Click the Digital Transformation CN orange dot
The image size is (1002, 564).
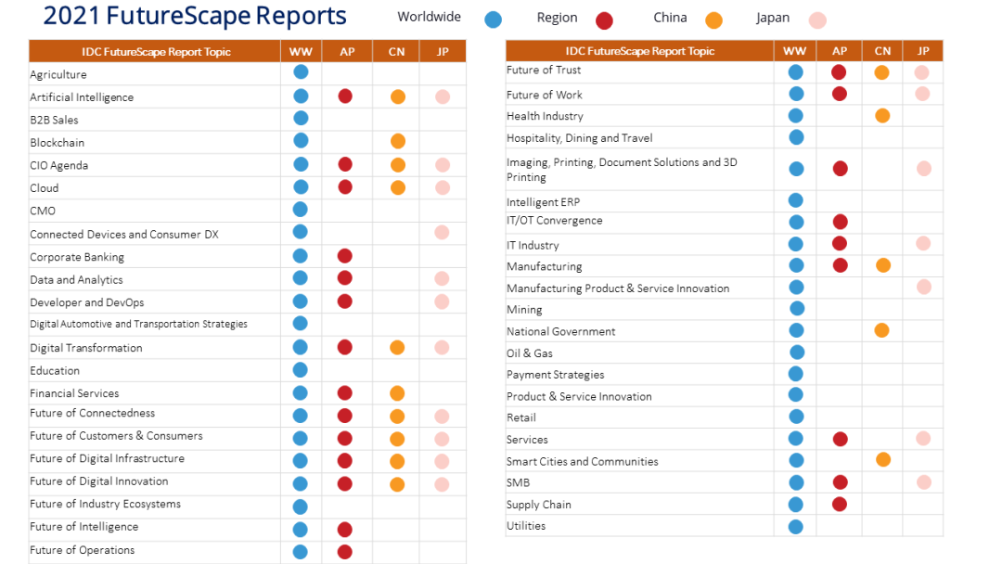[397, 348]
